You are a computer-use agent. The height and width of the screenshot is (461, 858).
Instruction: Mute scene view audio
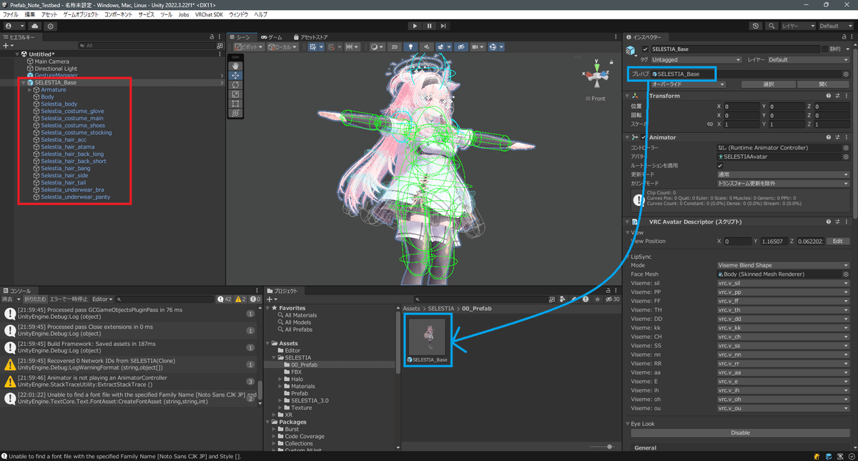click(x=425, y=47)
